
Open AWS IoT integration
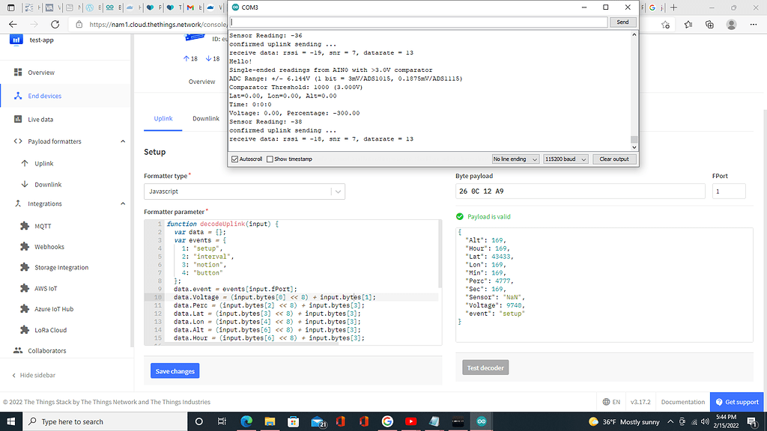coord(46,288)
